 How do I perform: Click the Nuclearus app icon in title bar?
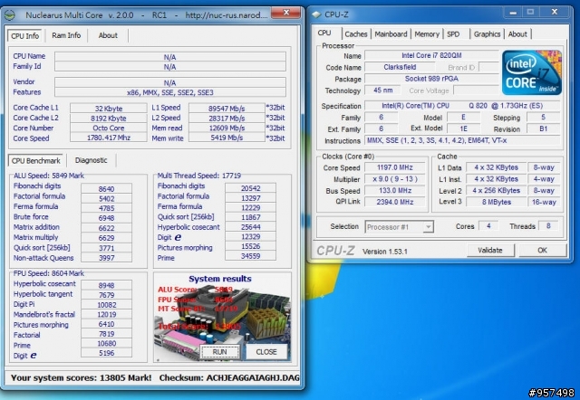point(10,15)
